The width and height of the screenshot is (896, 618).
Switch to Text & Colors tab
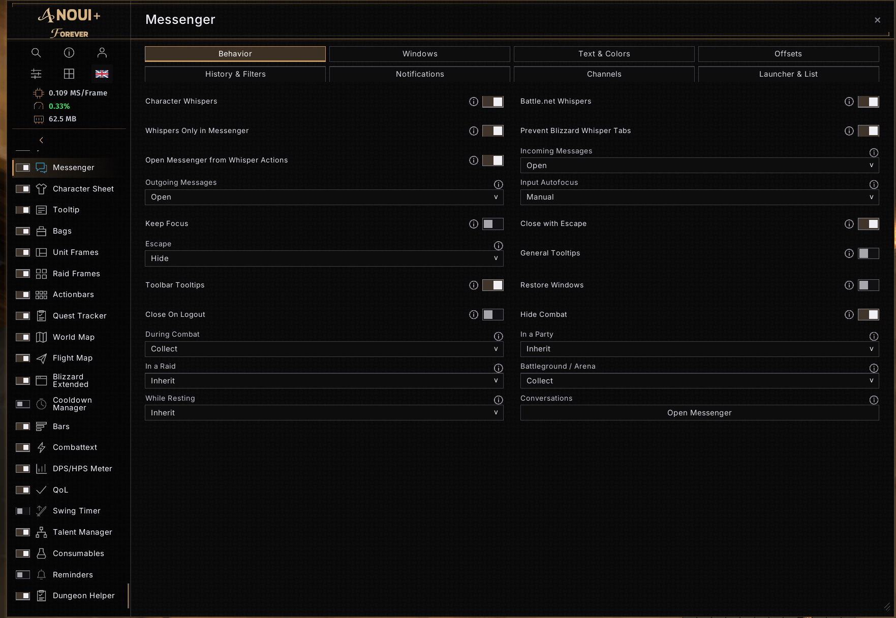(604, 54)
